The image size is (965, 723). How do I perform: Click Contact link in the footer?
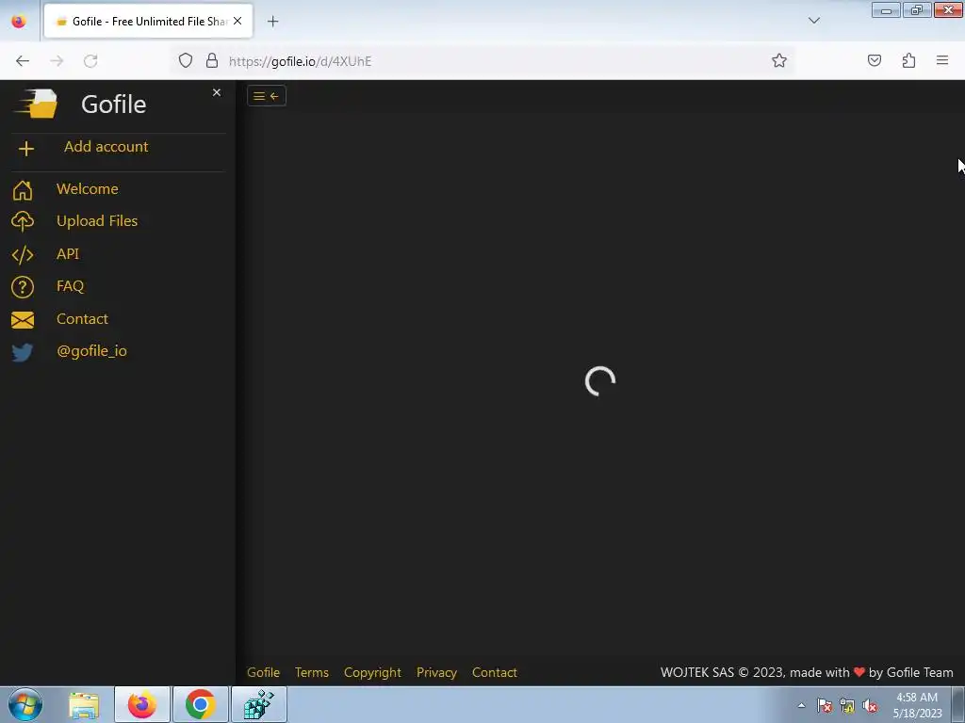(x=494, y=672)
